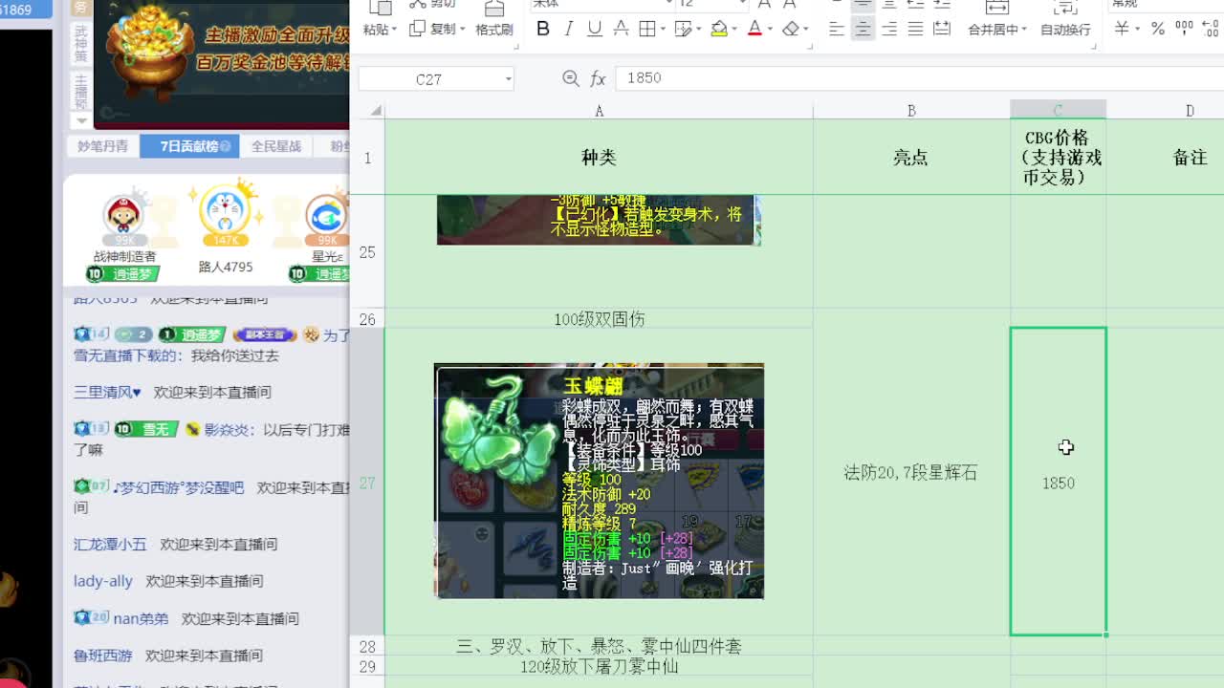The width and height of the screenshot is (1224, 688).
Task: Expand the currency format dropdown arrow
Action: point(1136,30)
